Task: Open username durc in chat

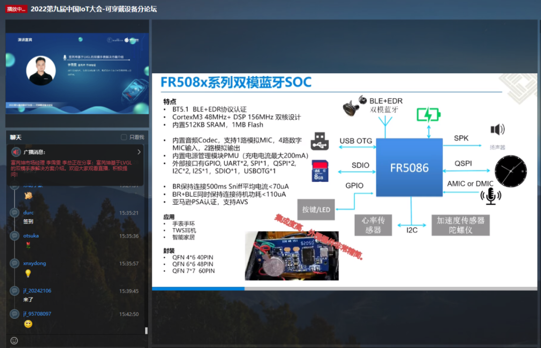Action: point(28,213)
